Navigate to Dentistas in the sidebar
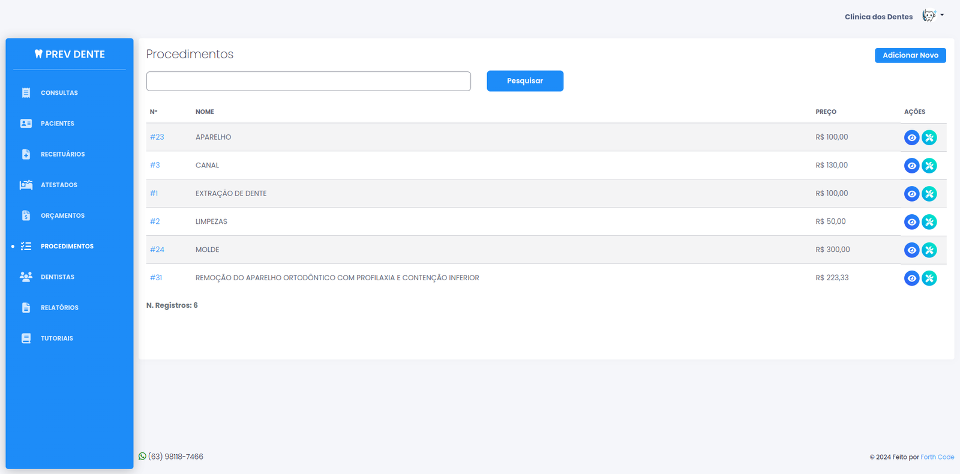 tap(58, 277)
